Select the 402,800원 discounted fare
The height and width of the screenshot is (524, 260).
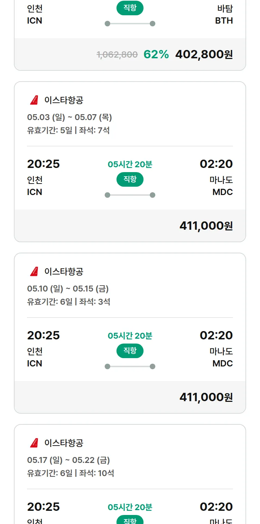point(204,54)
